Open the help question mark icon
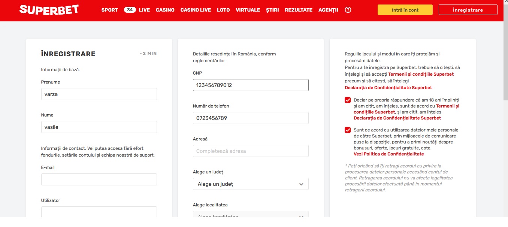This screenshot has width=508, height=227. click(348, 10)
